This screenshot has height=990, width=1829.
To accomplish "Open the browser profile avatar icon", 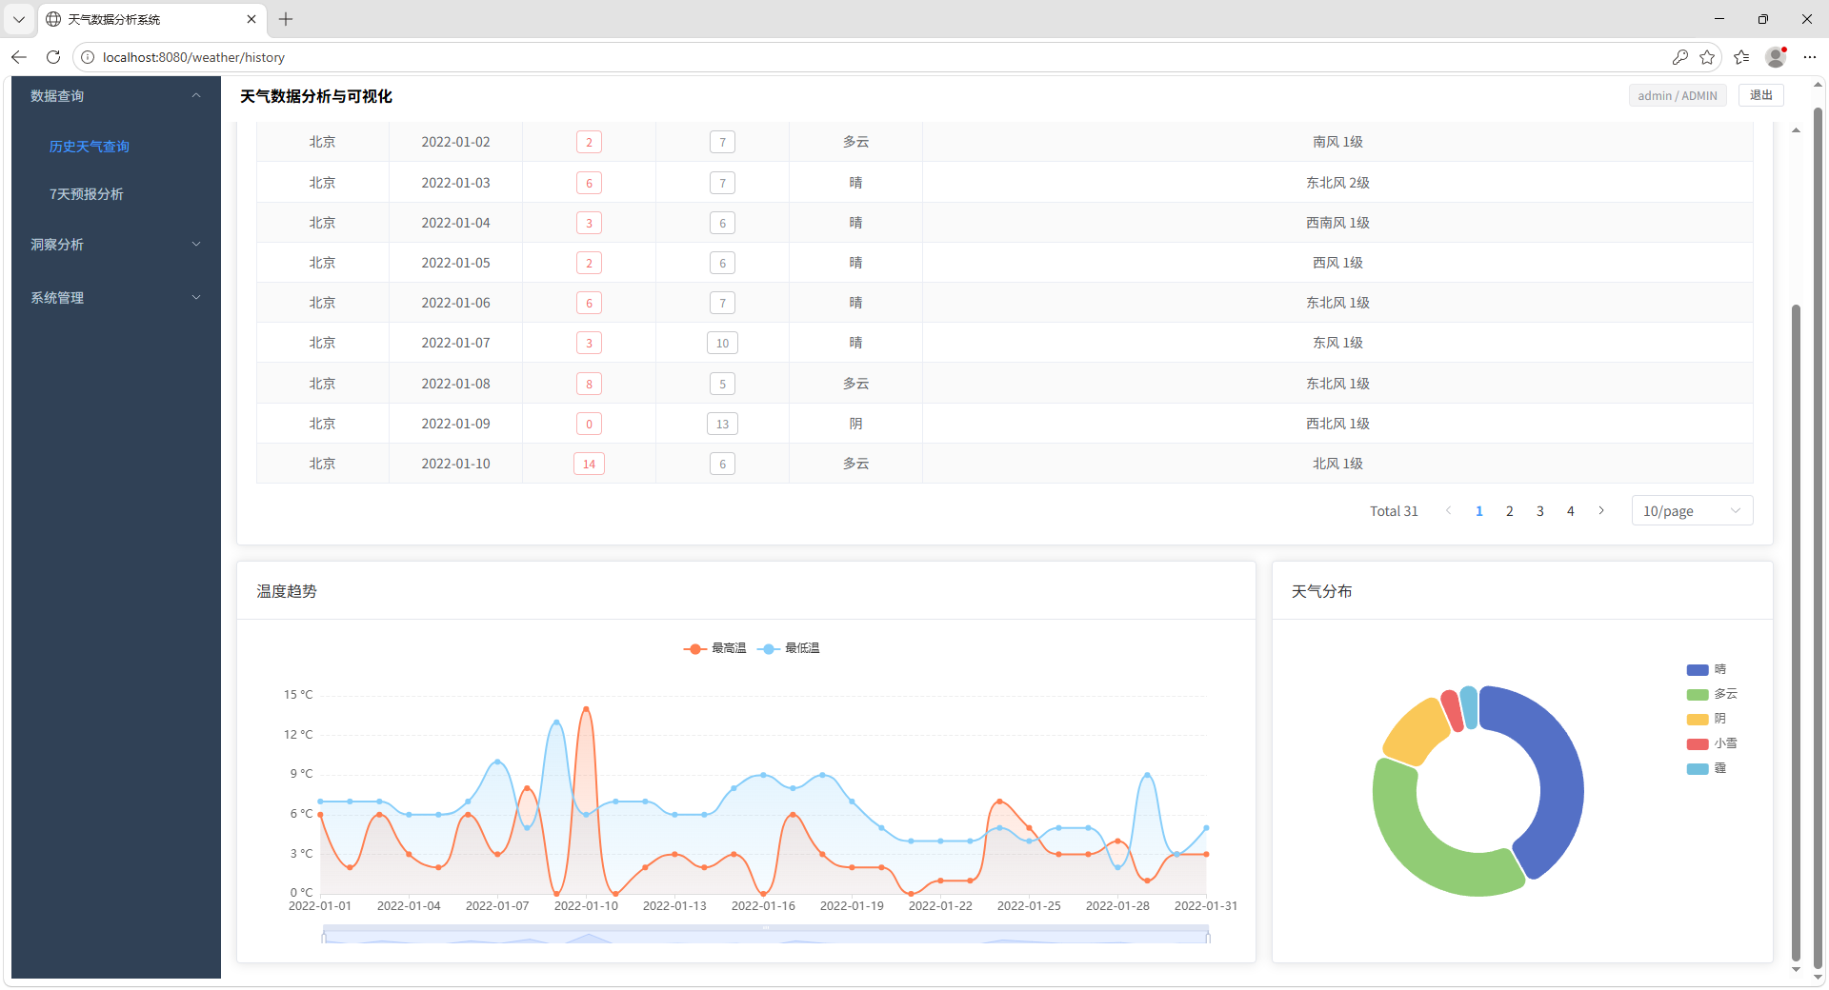I will [1776, 57].
